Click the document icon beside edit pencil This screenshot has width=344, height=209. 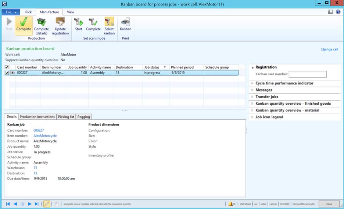(x=57, y=204)
